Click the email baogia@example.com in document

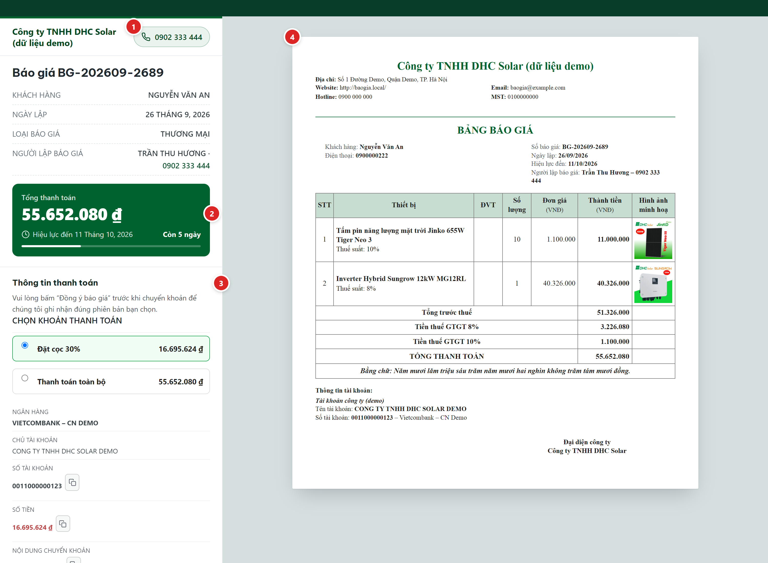[538, 88]
